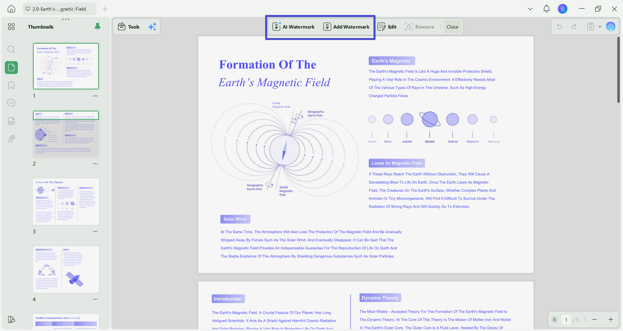Redo the last action
Screen dimensions: 623x331
[574, 27]
